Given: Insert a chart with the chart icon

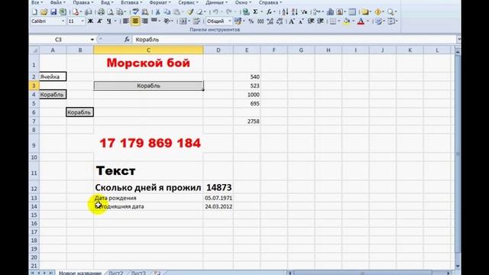Looking at the screenshot, I should 330,12.
